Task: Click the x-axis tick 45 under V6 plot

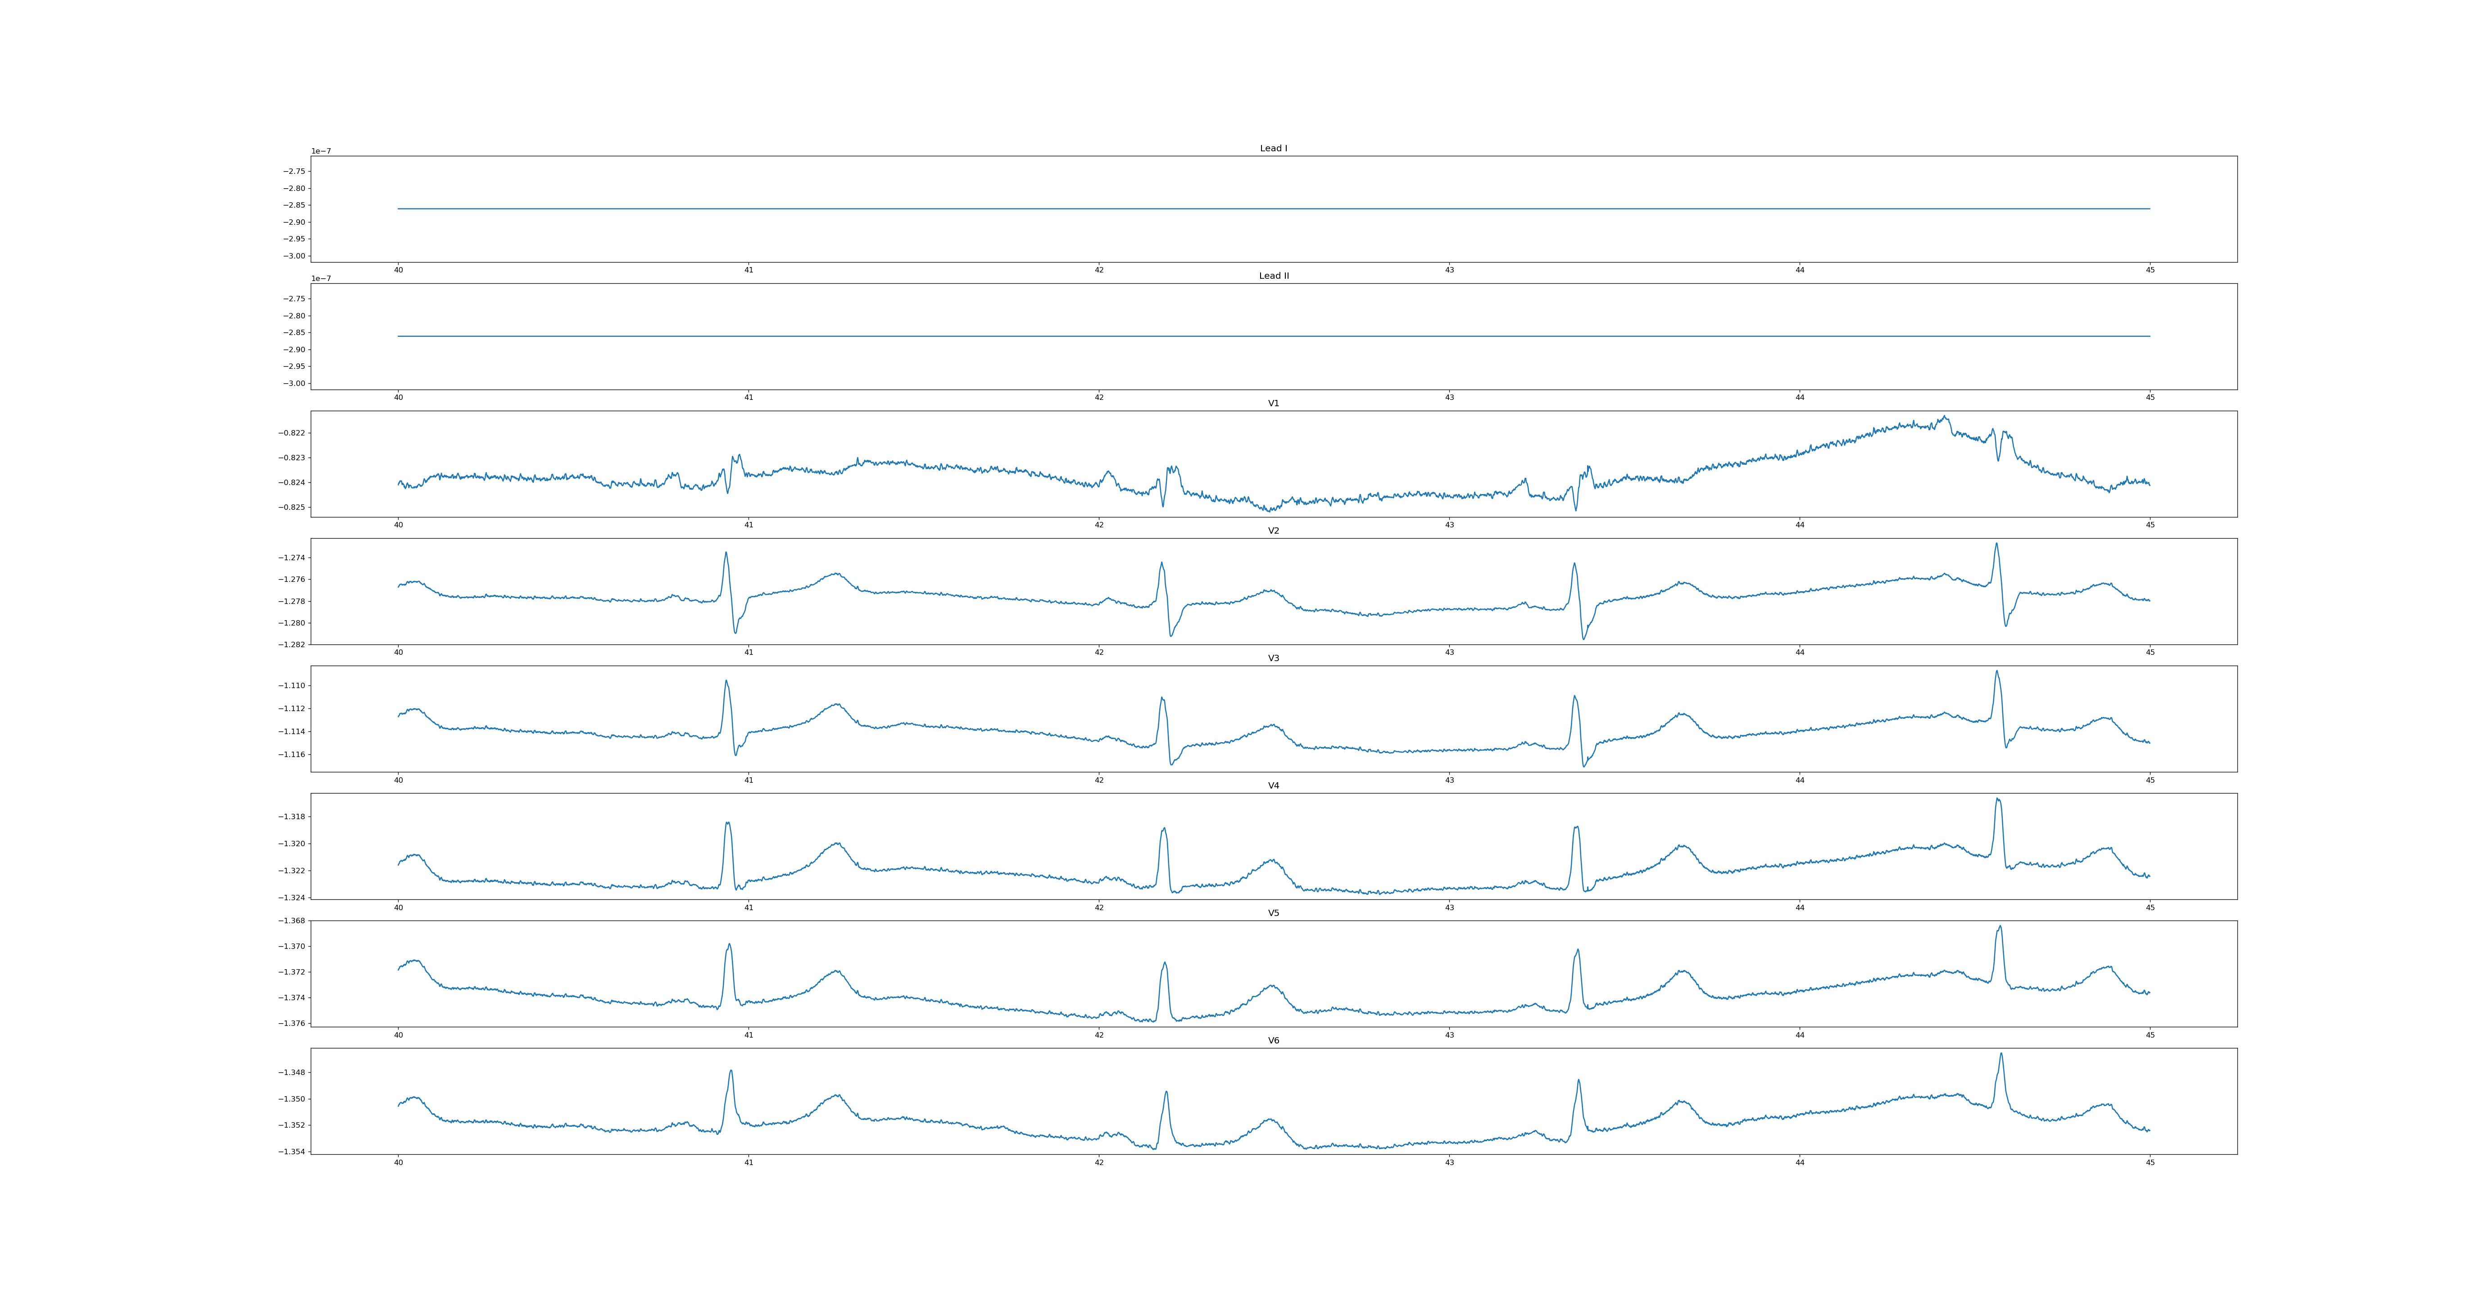Action: (2149, 1162)
